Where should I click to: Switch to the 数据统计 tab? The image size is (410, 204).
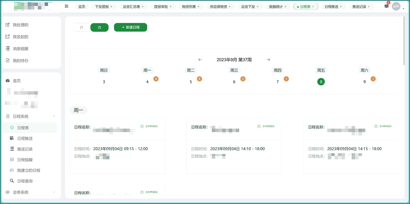(x=276, y=6)
